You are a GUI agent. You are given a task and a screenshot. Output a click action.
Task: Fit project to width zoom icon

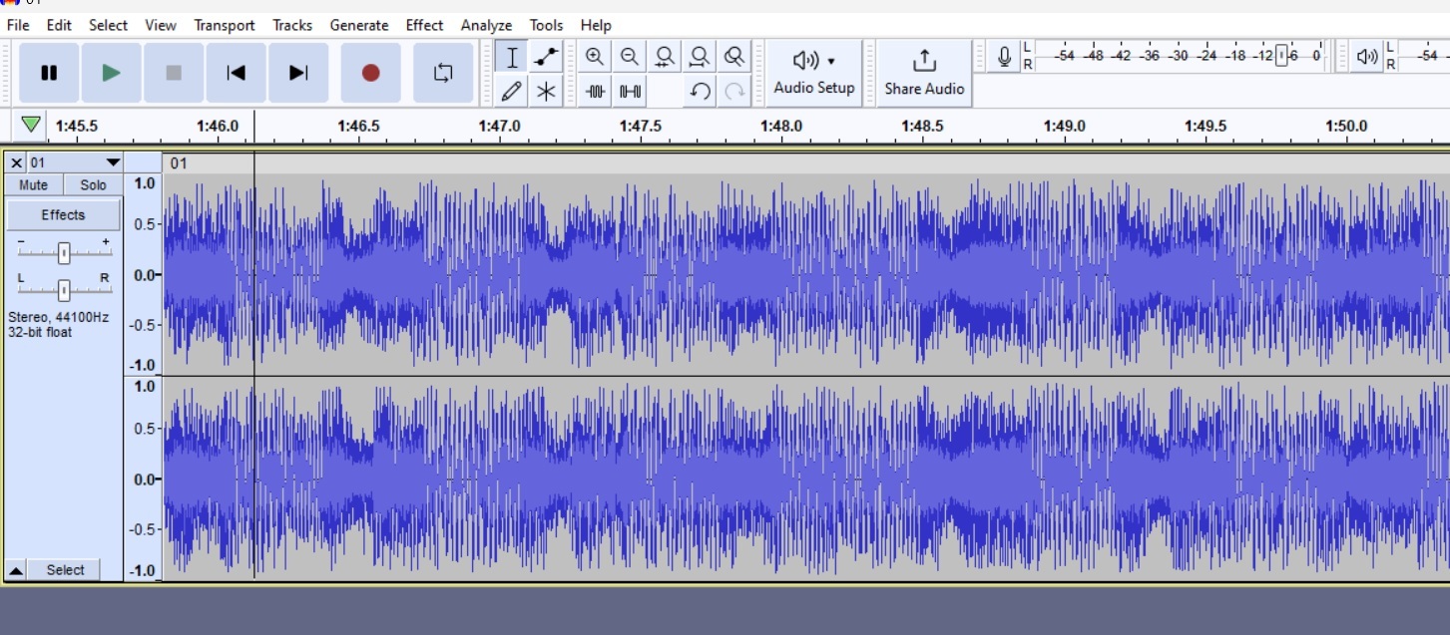(x=700, y=57)
